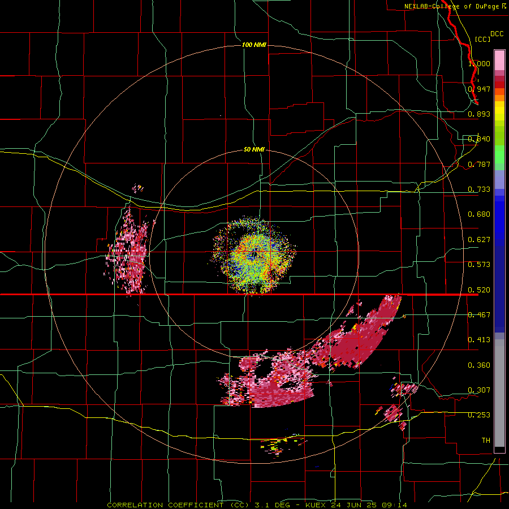The image size is (509, 509).
Task: Click the 0.947 color scale value
Action: (479, 89)
